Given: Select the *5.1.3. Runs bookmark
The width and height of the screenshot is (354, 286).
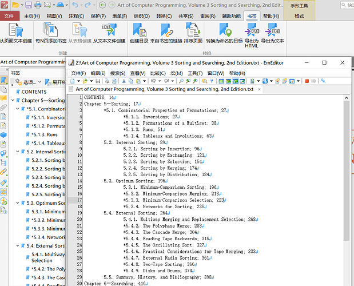Looking at the screenshot, I should click(x=45, y=134).
